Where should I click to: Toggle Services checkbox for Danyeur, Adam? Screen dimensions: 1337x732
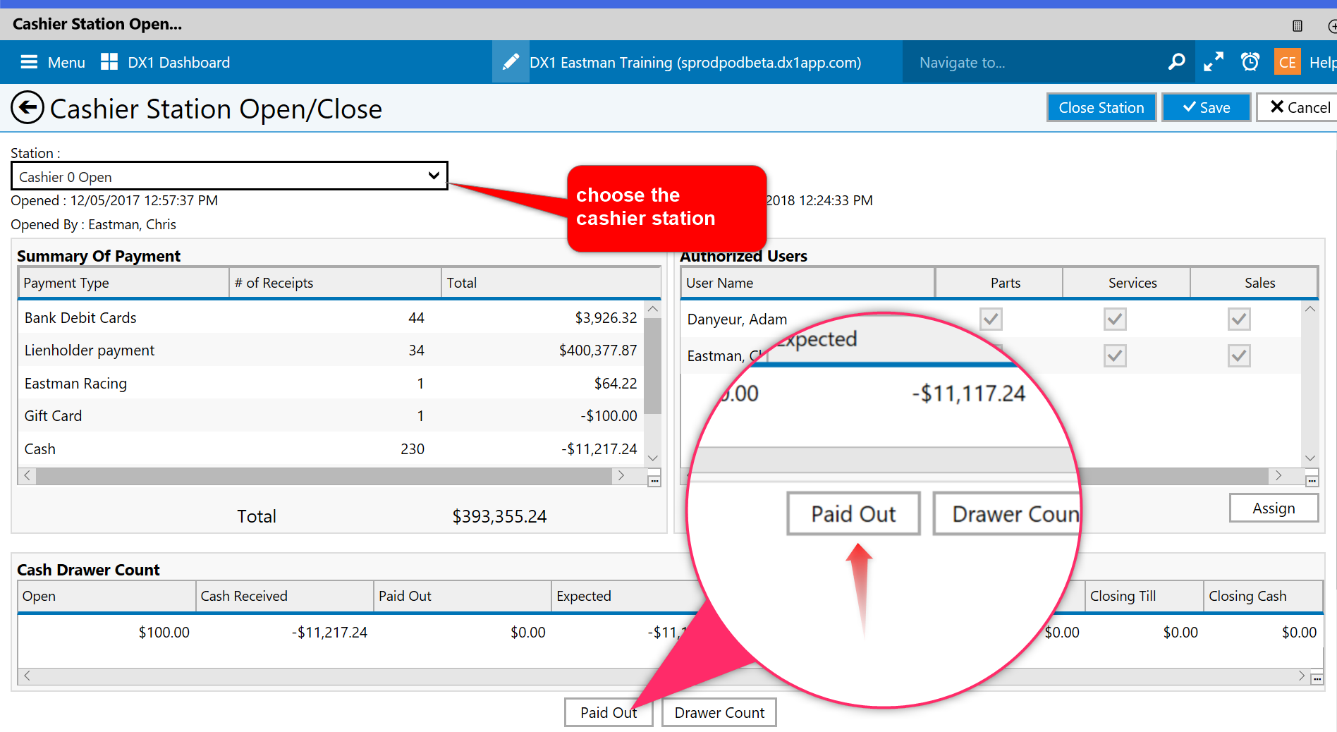(1115, 319)
